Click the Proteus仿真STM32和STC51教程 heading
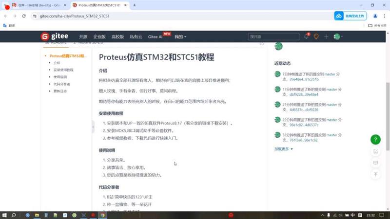Viewport: 390px width, 219px height. click(x=156, y=57)
